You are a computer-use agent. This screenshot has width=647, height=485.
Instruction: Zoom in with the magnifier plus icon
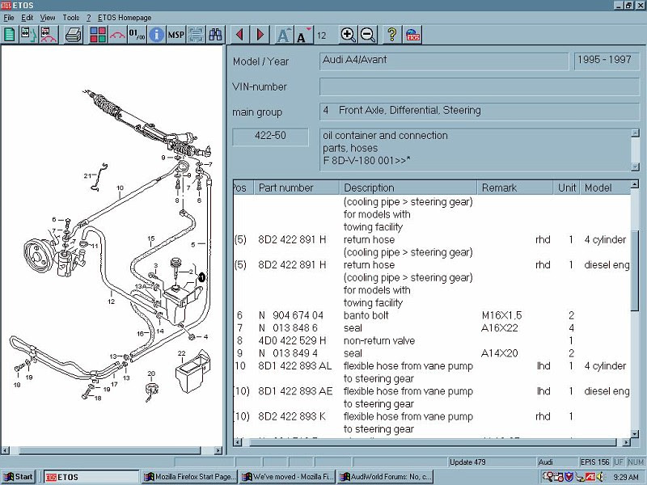click(348, 35)
